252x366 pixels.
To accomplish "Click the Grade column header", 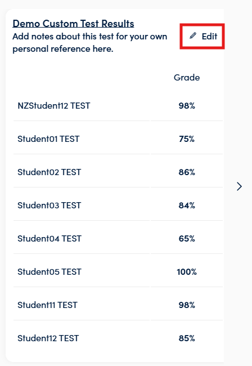I will pyautogui.click(x=187, y=78).
